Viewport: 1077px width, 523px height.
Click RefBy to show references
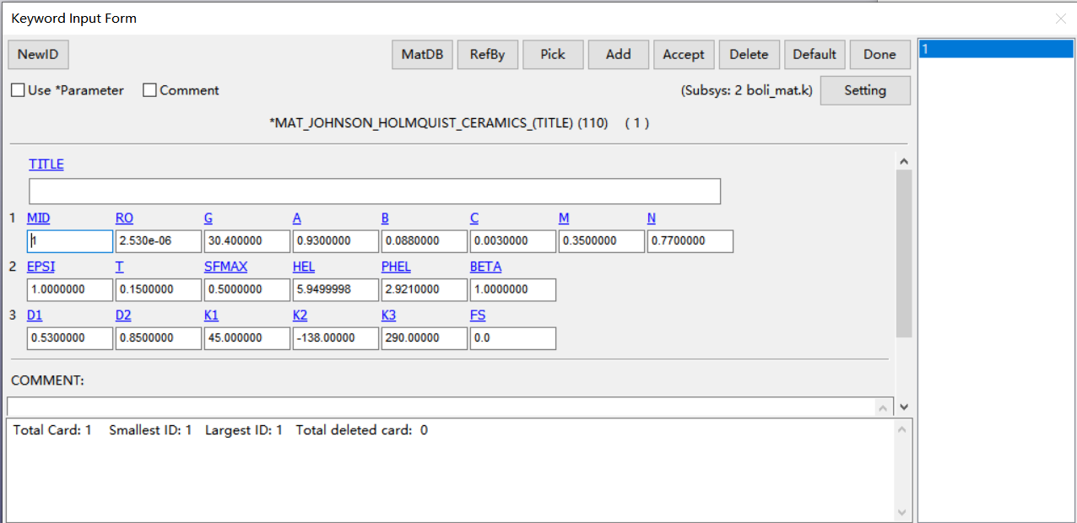pyautogui.click(x=487, y=54)
